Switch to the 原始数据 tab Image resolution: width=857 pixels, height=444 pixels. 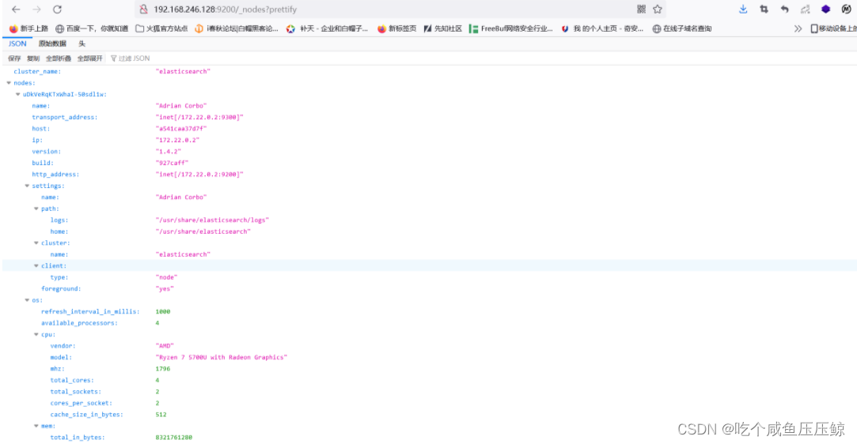click(x=52, y=43)
